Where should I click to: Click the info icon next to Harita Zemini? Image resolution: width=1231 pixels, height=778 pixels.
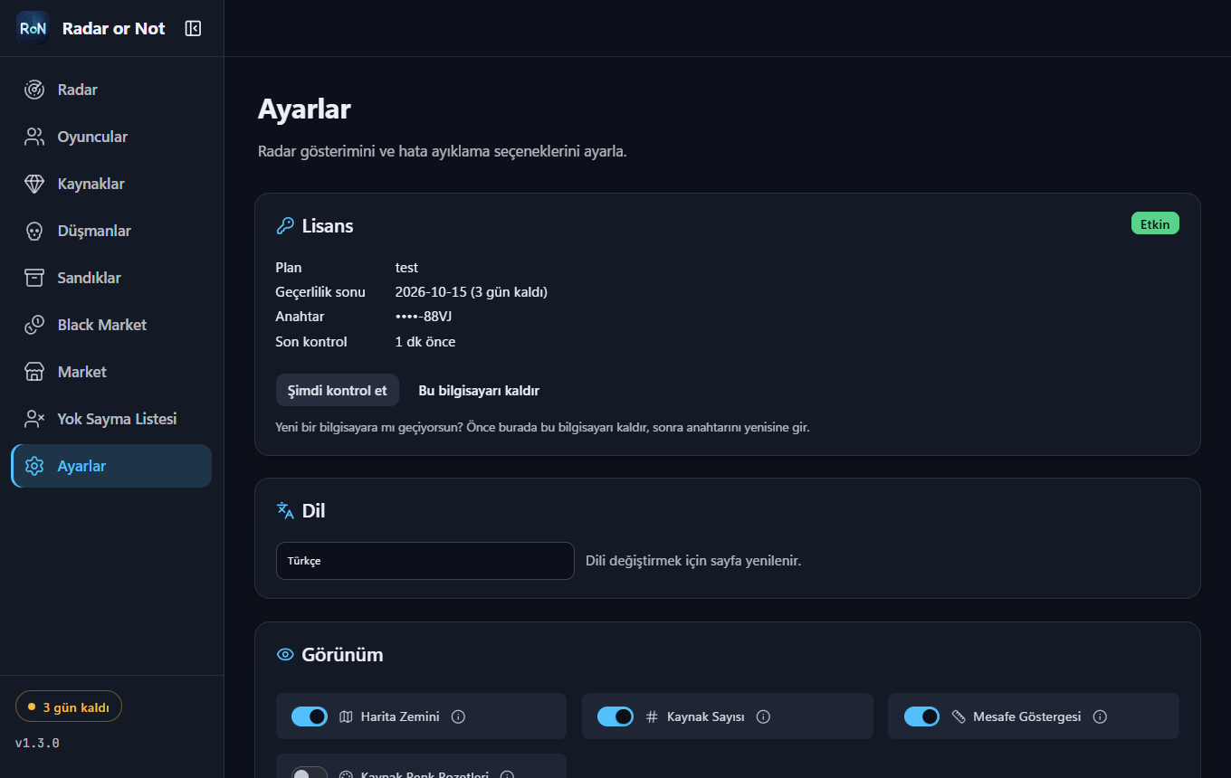[458, 716]
